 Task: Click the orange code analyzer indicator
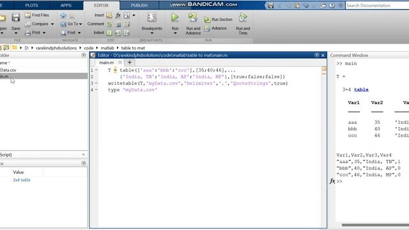[x=324, y=68]
